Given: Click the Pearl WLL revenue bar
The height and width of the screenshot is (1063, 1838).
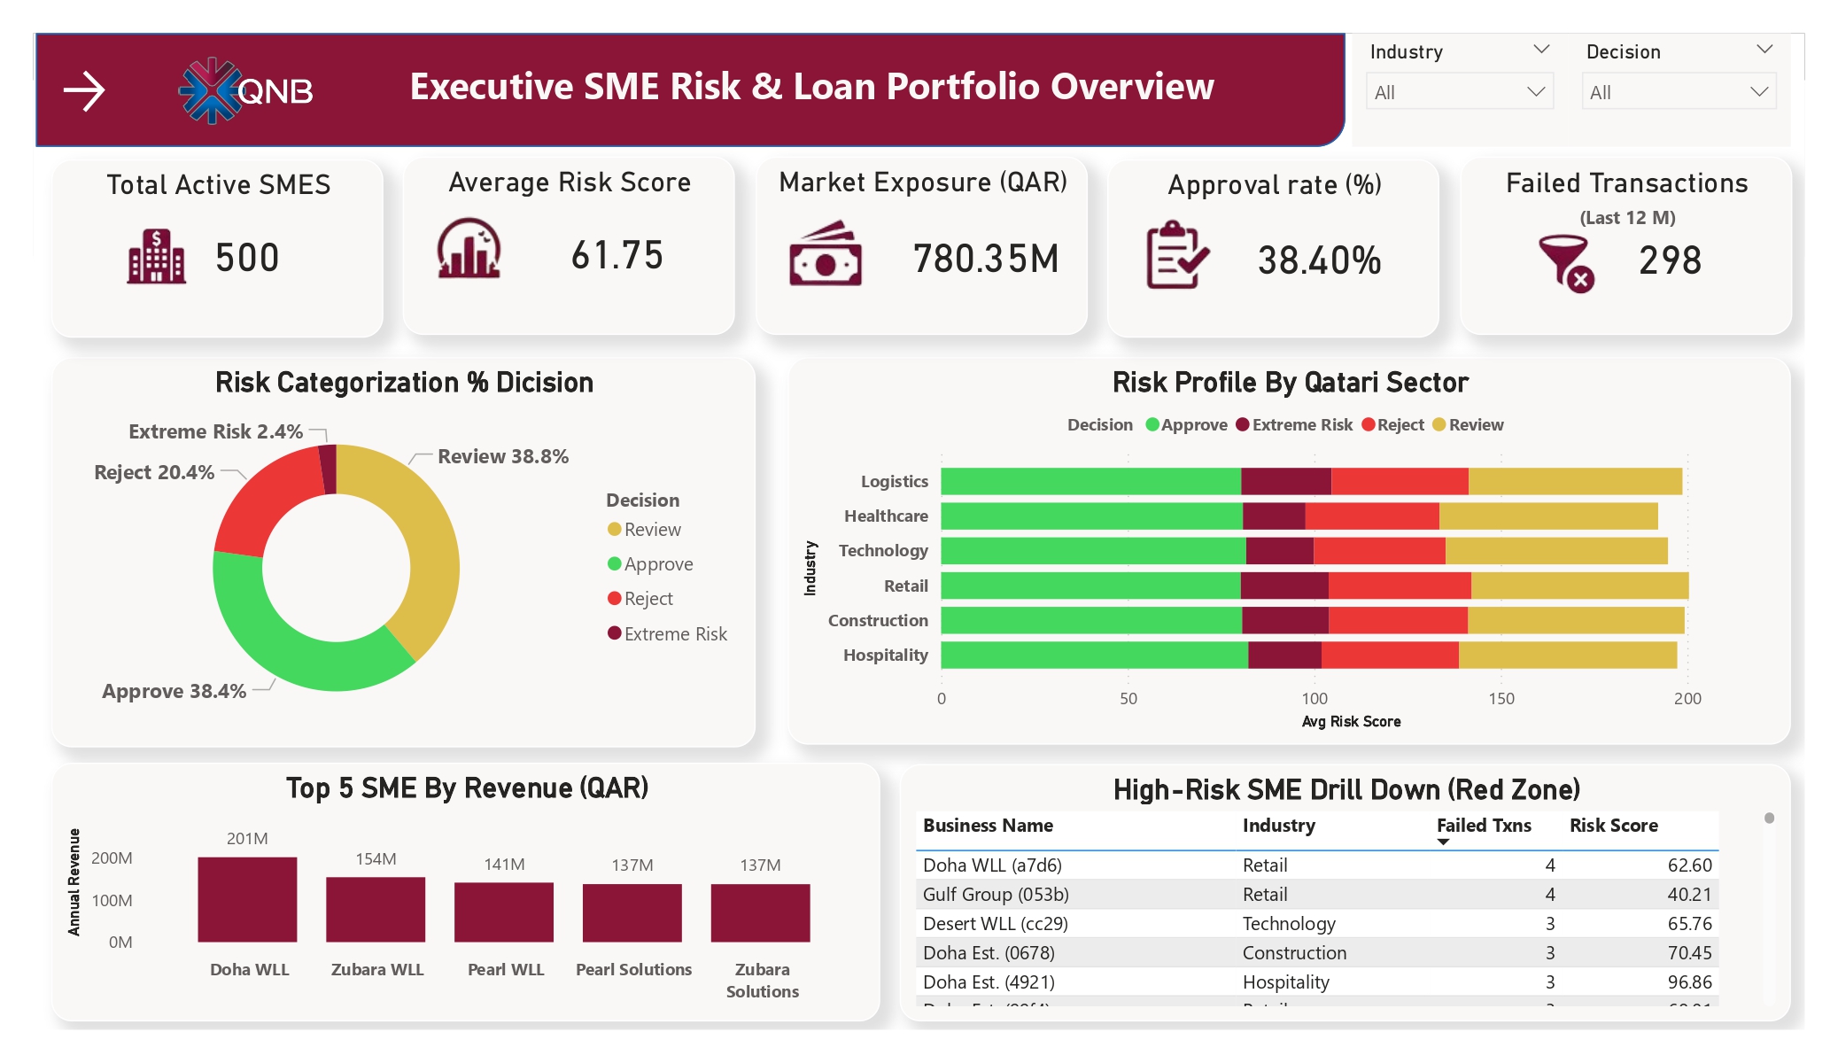Looking at the screenshot, I should pyautogui.click(x=504, y=912).
